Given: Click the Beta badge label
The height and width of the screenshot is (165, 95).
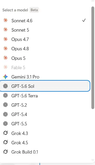Looking at the screenshot, I should 34,10.
